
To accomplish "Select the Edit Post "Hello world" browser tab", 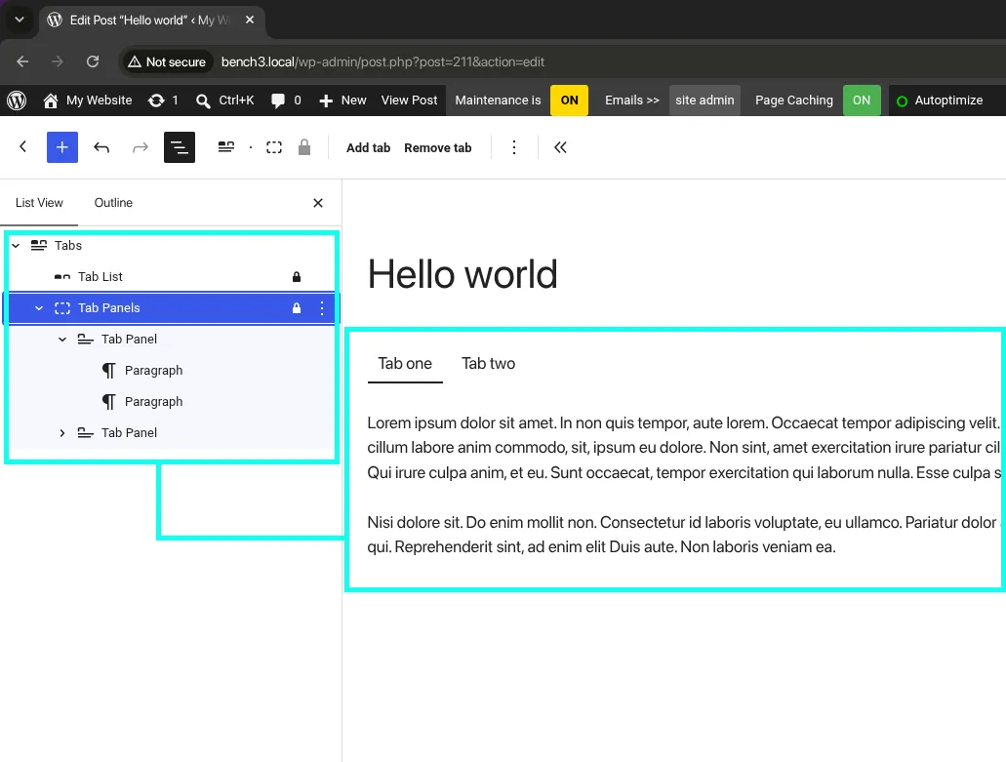I will coord(152,20).
